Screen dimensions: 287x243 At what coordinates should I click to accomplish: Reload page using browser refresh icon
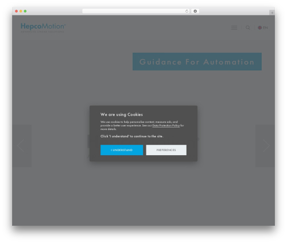pyautogui.click(x=187, y=11)
